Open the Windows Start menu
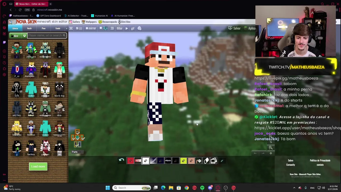The height and width of the screenshot is (192, 341). click(108, 188)
